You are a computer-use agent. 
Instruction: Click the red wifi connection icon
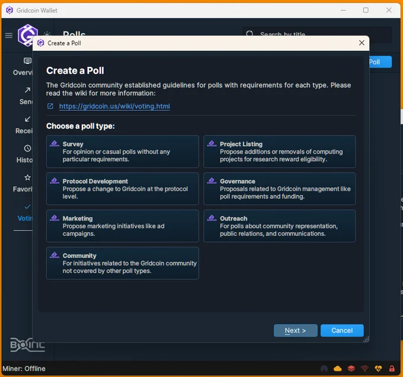pos(364,369)
